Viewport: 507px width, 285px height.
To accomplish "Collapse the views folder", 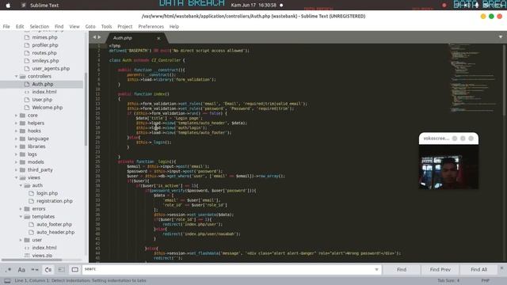I will tap(16, 177).
